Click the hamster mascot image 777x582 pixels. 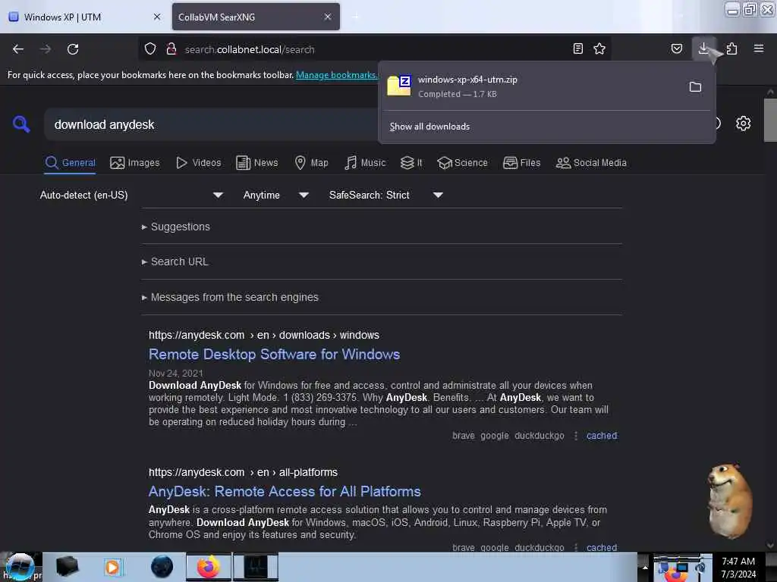[x=730, y=501]
